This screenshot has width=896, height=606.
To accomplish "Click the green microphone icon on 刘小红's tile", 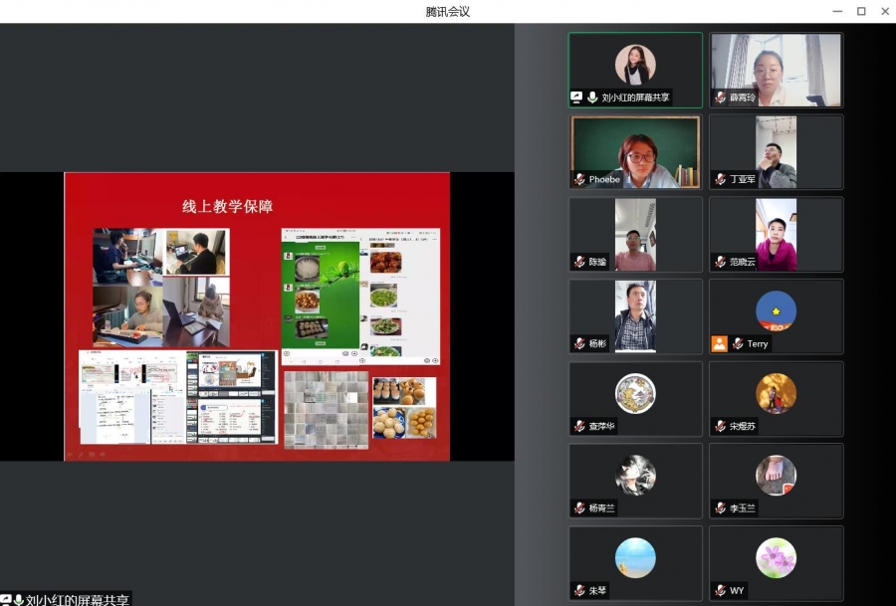I will click(592, 98).
